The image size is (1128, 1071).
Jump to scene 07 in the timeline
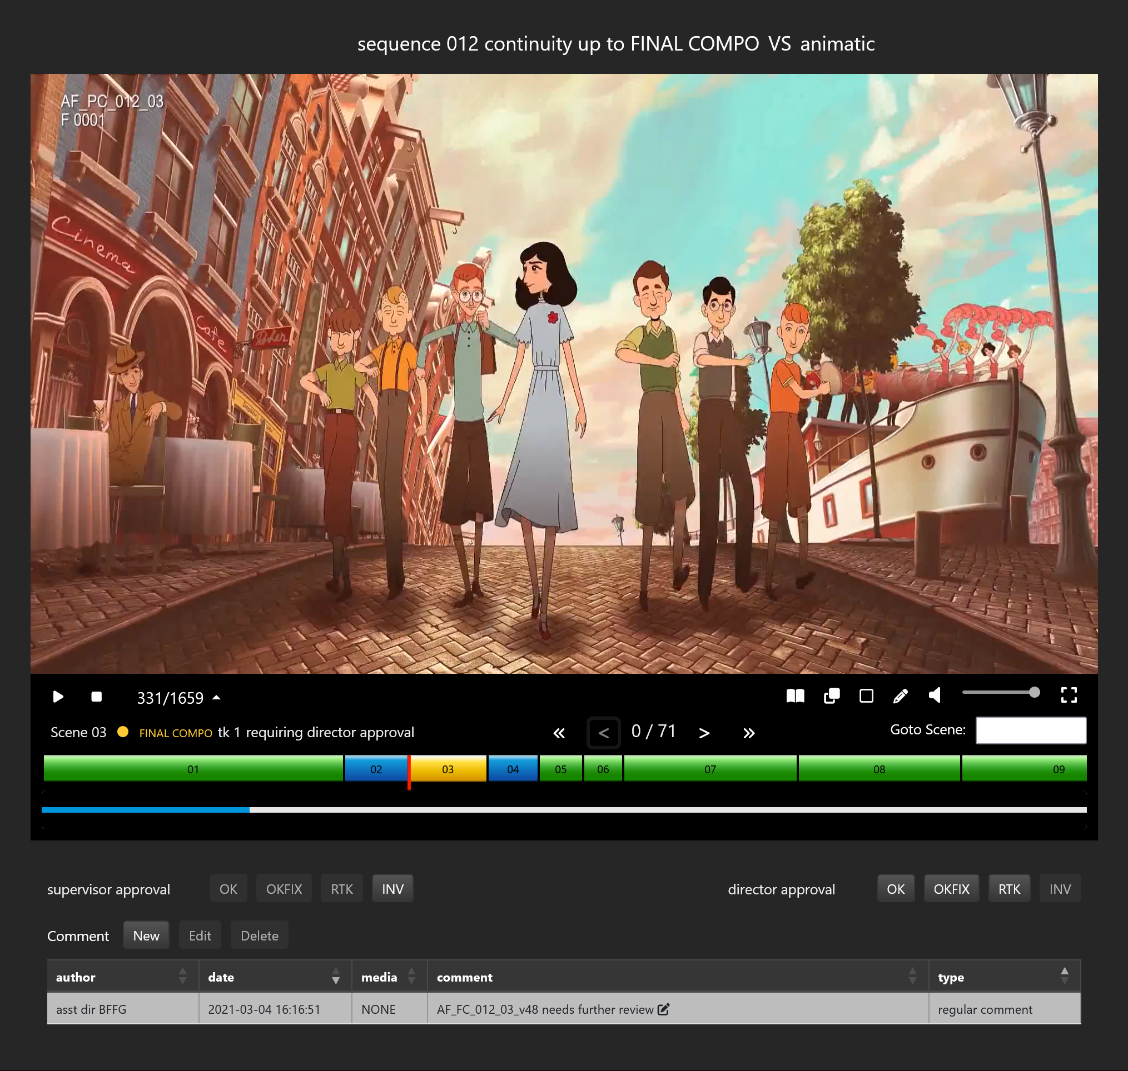[x=710, y=769]
